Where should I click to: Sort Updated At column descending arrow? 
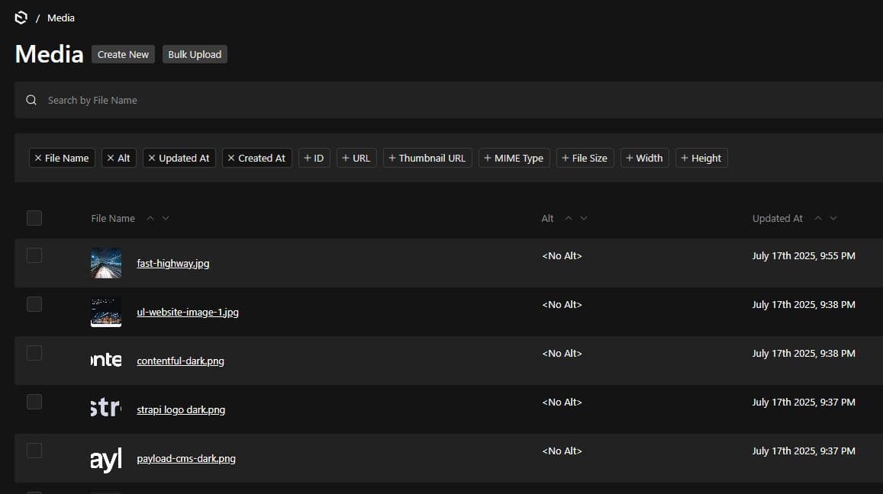click(833, 218)
